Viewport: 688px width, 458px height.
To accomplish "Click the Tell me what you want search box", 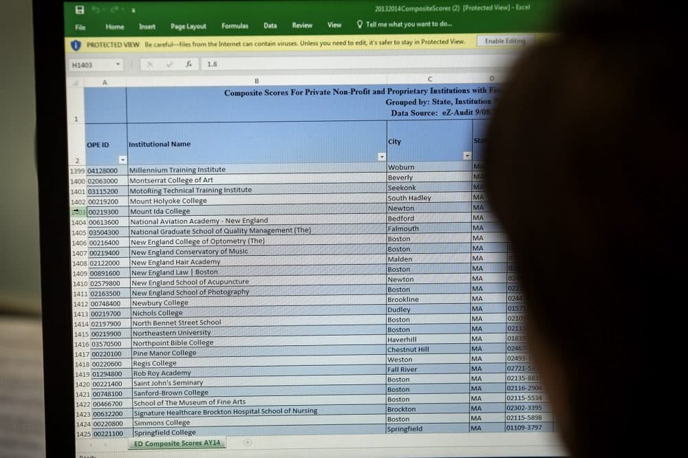I will 405,25.
